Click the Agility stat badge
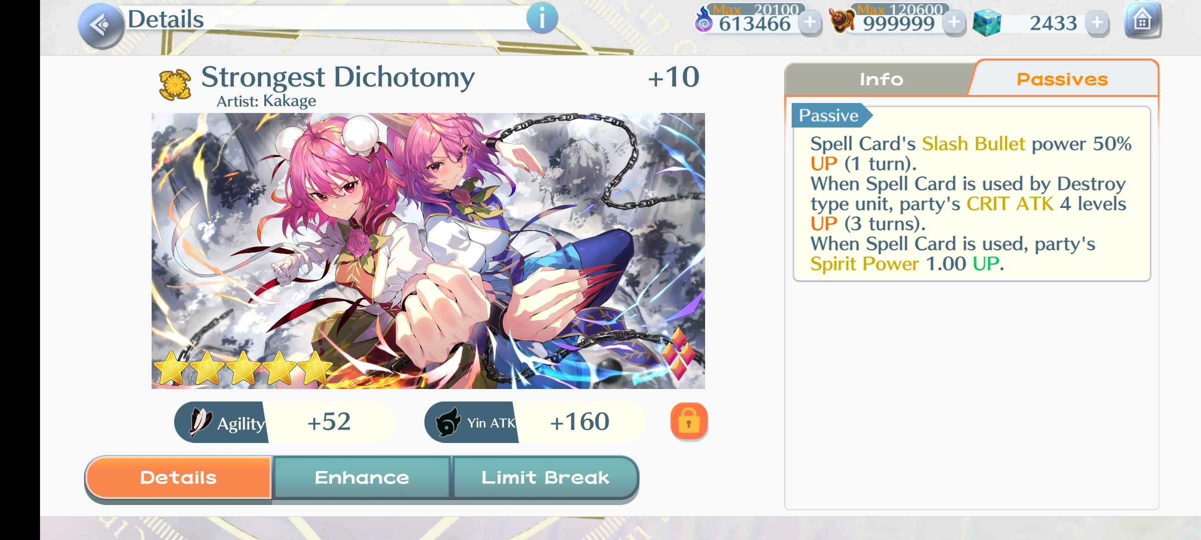1201x540 pixels. point(285,422)
